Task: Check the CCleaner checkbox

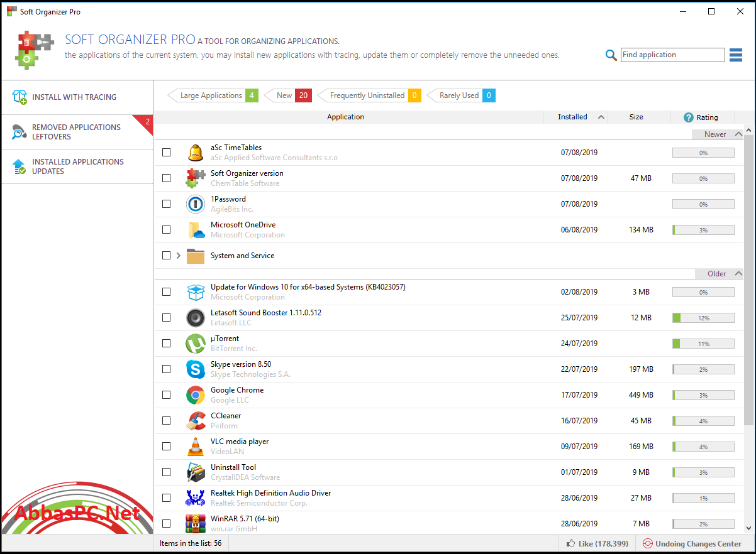Action: (x=166, y=421)
